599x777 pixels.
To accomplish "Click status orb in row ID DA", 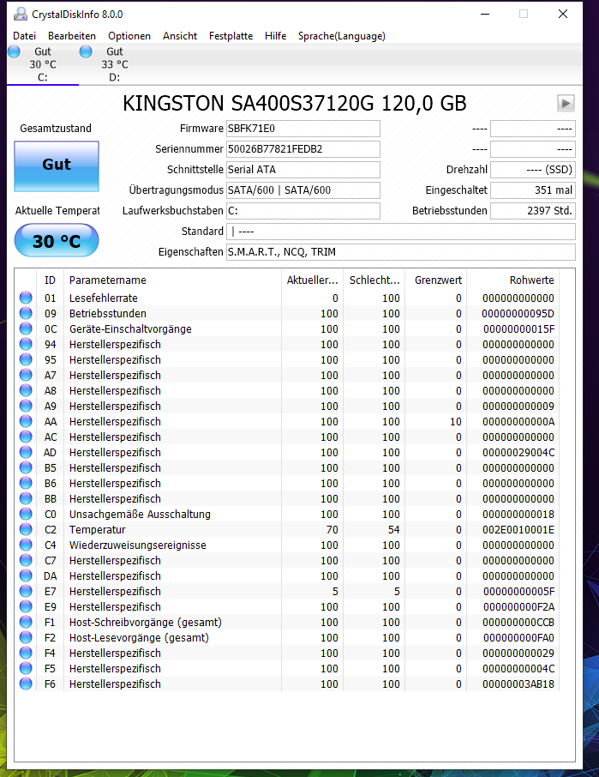I will (x=26, y=575).
